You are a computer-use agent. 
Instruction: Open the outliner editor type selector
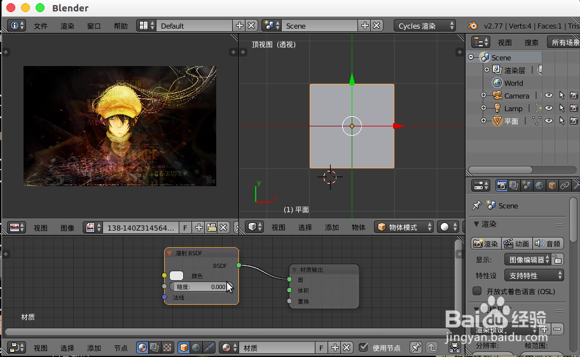point(481,42)
